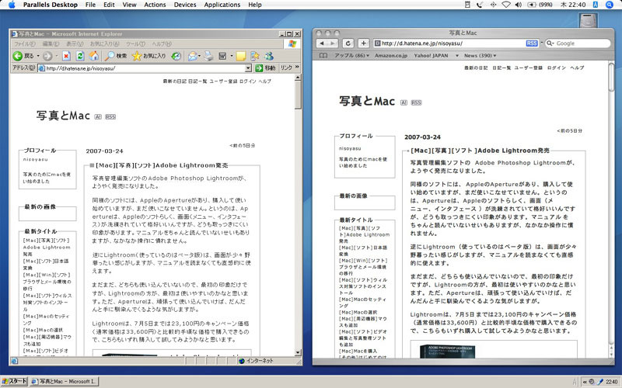Click the 写真とMac taskbar button in Windows
Viewport: 622px width, 388px height.
64,382
